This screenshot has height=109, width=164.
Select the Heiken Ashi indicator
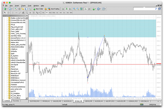coord(15,42)
